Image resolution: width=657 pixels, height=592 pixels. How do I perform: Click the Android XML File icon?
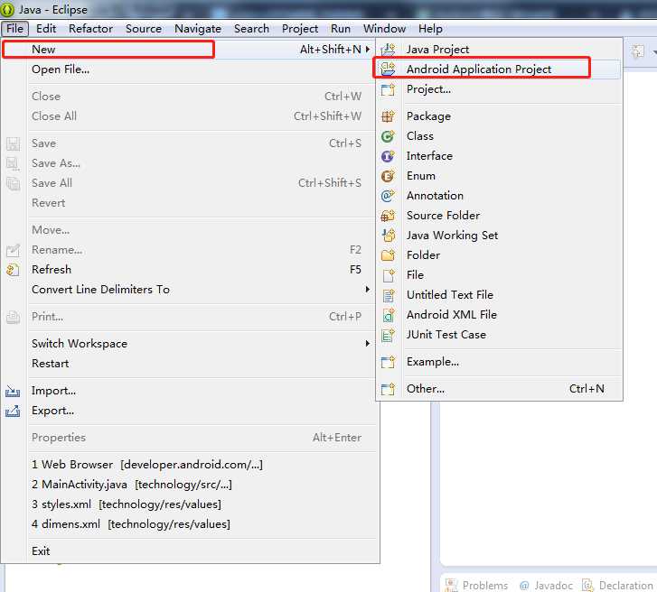(388, 315)
